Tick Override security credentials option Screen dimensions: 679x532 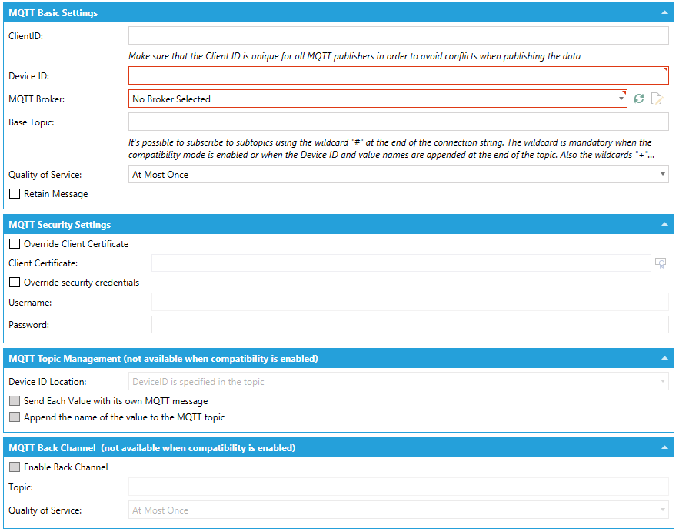pyautogui.click(x=15, y=283)
